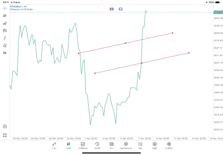Open การตั้งค่า (Settings) tab
The width and height of the screenshot is (223, 155).
(169, 145)
